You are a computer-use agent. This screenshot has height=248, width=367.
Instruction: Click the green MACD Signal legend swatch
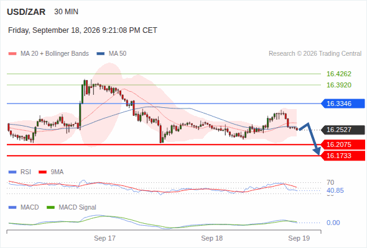click(x=50, y=208)
